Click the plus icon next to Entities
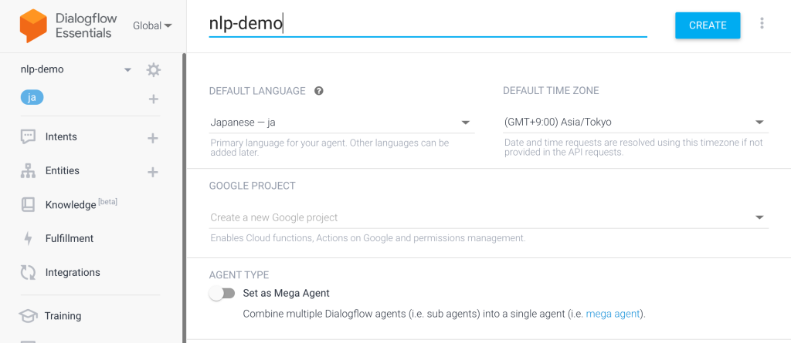This screenshot has height=343, width=791. 153,172
